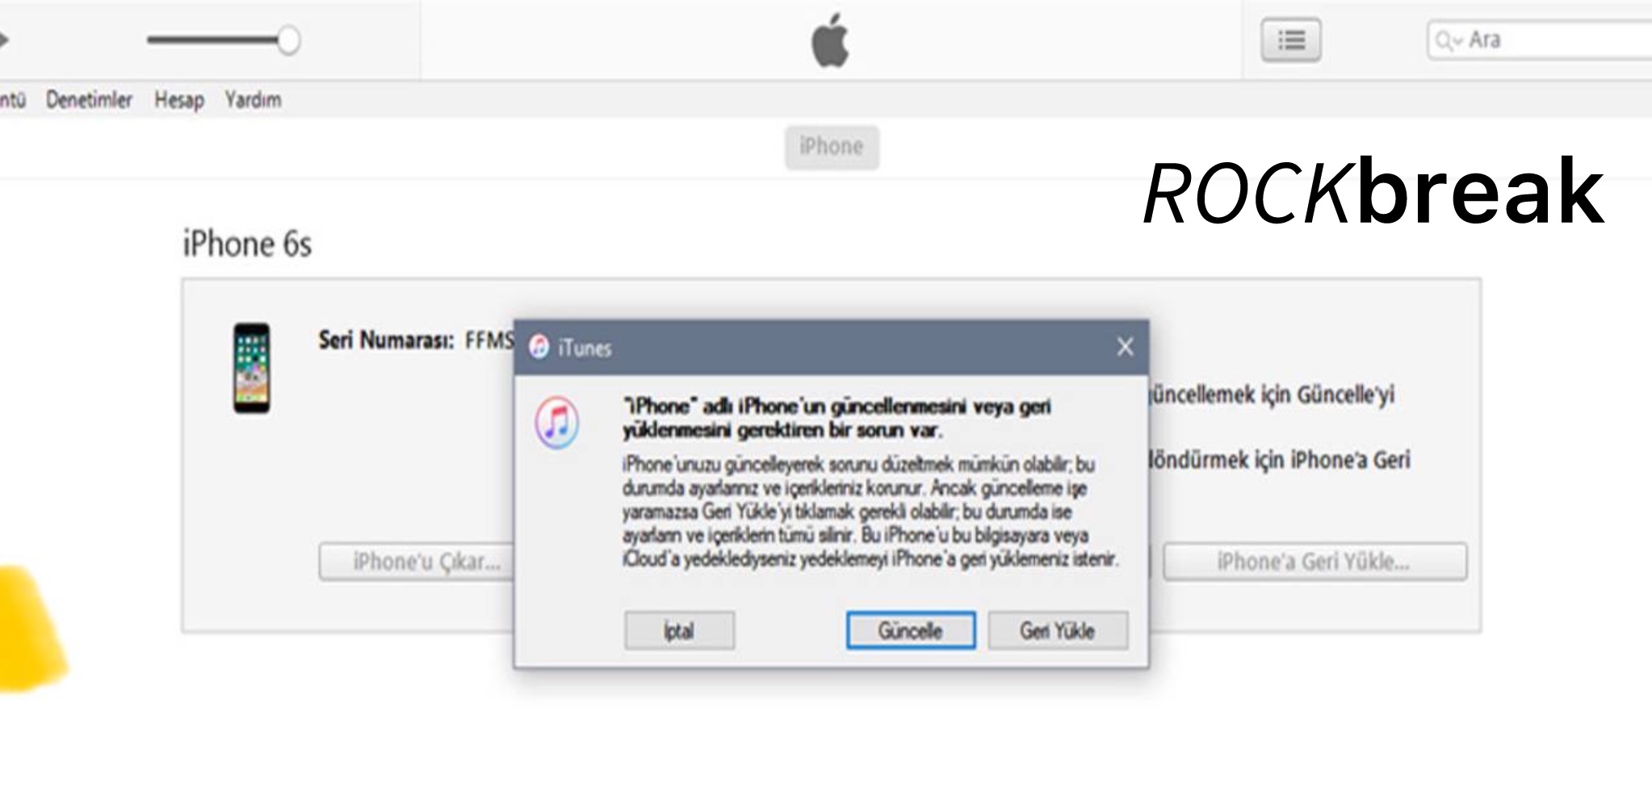Click the iPhone'u Çıkar... button
Screen dimensions: 1652x794
[417, 562]
